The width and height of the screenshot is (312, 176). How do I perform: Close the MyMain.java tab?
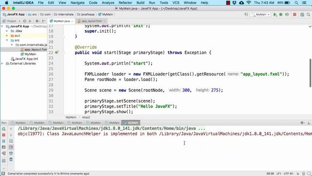[72, 21]
